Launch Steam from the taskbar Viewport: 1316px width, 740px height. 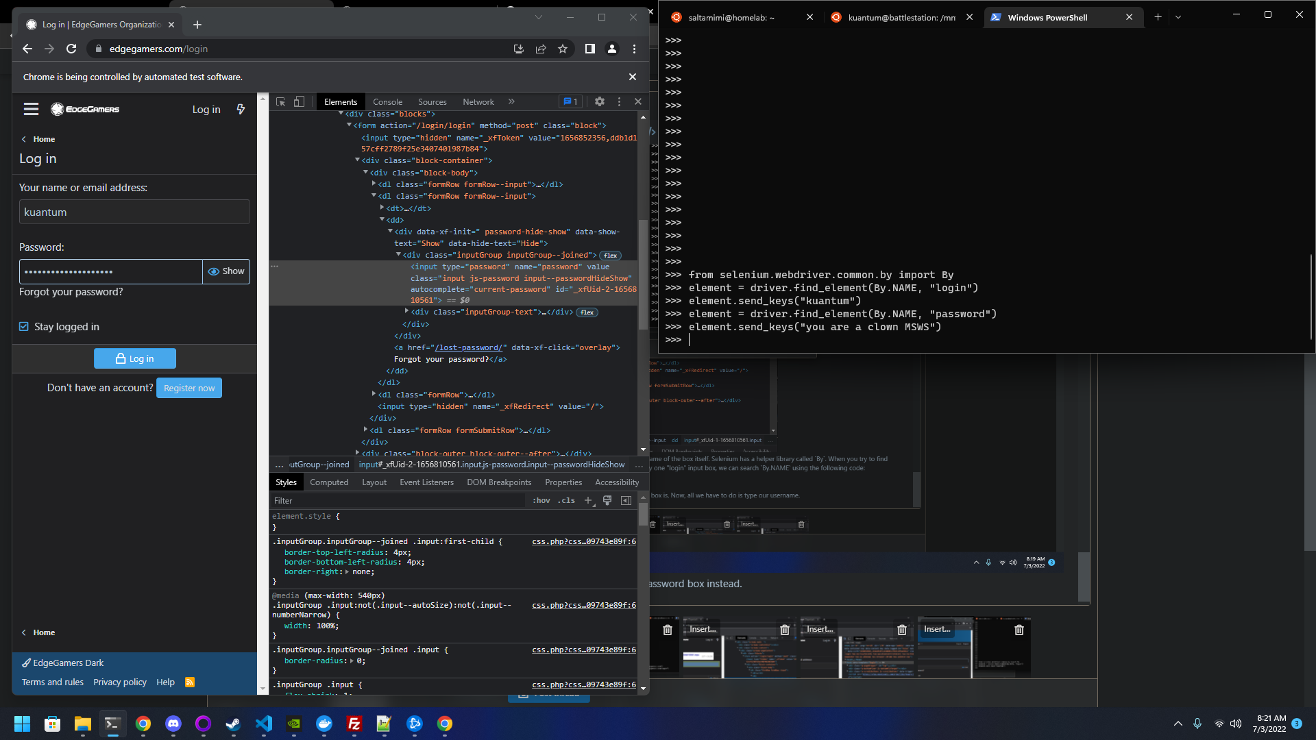234,724
